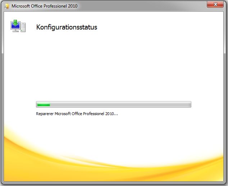Click the gray computer tower in the setup icon
Image resolution: width=228 pixels, height=186 pixels.
(23, 27)
